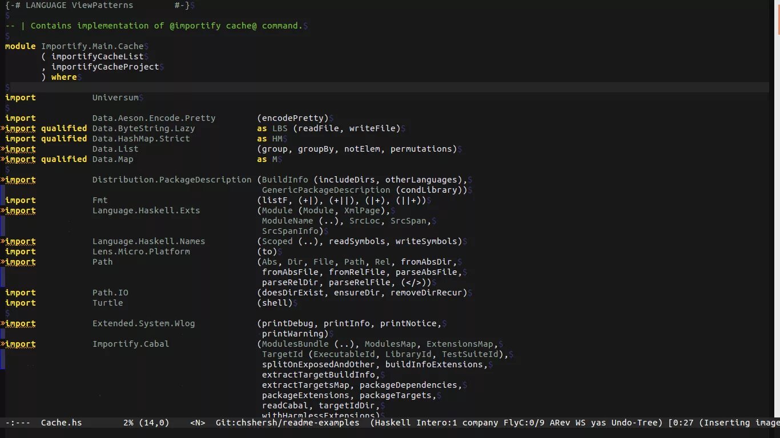Click Data.HashMap.Strict module name
This screenshot has width=780, height=438.
(141, 139)
